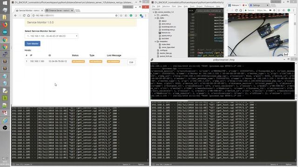Open the Windows Start menu

5,3
